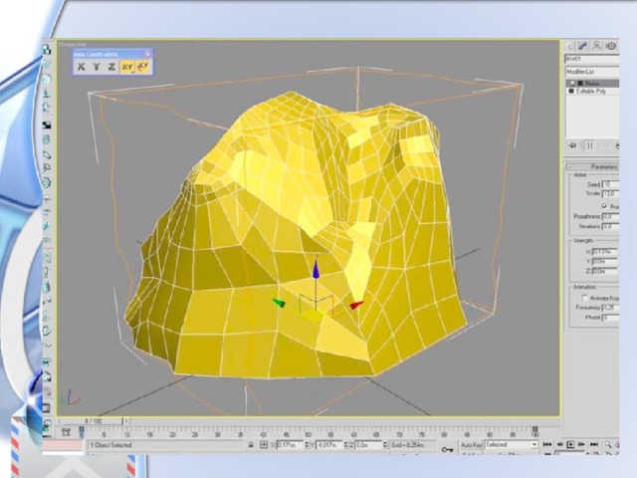Close the Axis Constraints floating toolbar
This screenshot has height=478, width=637.
pos(148,54)
